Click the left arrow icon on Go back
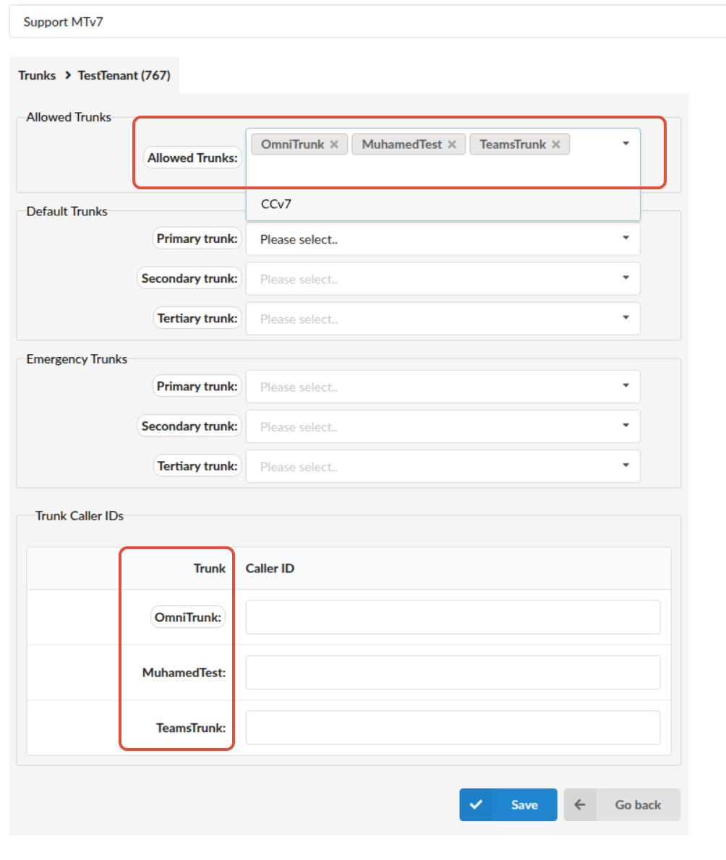Screen dimensions: 726x860 (580, 804)
